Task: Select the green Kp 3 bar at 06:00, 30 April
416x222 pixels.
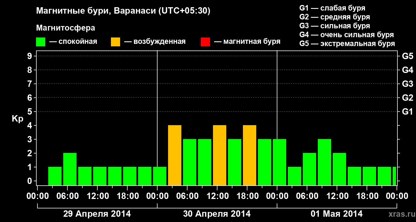Action: click(190, 162)
